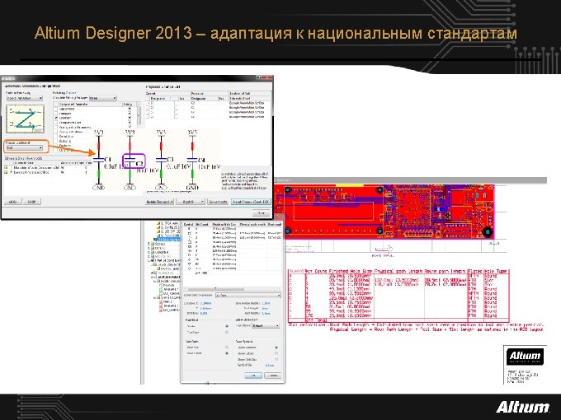Click the Update Changes List button
Image resolution: width=561 pixels, height=420 pixels.
(x=159, y=202)
